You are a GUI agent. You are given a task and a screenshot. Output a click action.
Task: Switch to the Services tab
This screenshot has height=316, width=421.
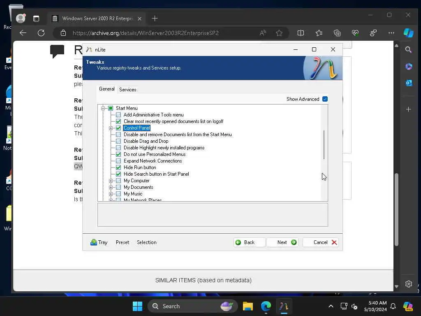[x=127, y=90]
